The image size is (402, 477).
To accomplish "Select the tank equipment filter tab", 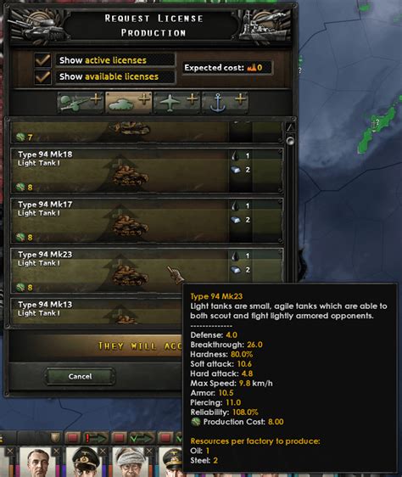I will tap(129, 103).
